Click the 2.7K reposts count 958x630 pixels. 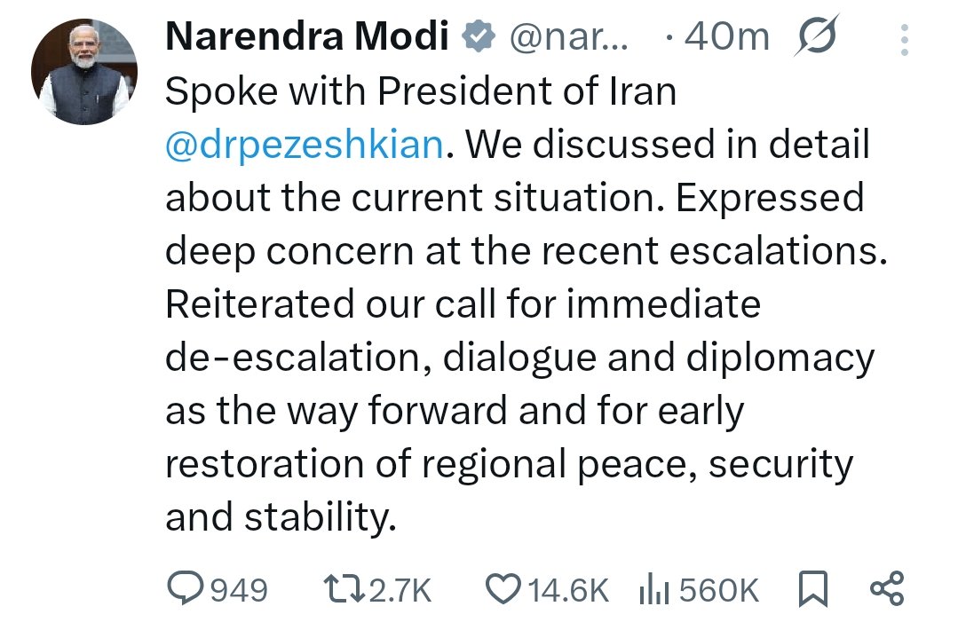(399, 589)
